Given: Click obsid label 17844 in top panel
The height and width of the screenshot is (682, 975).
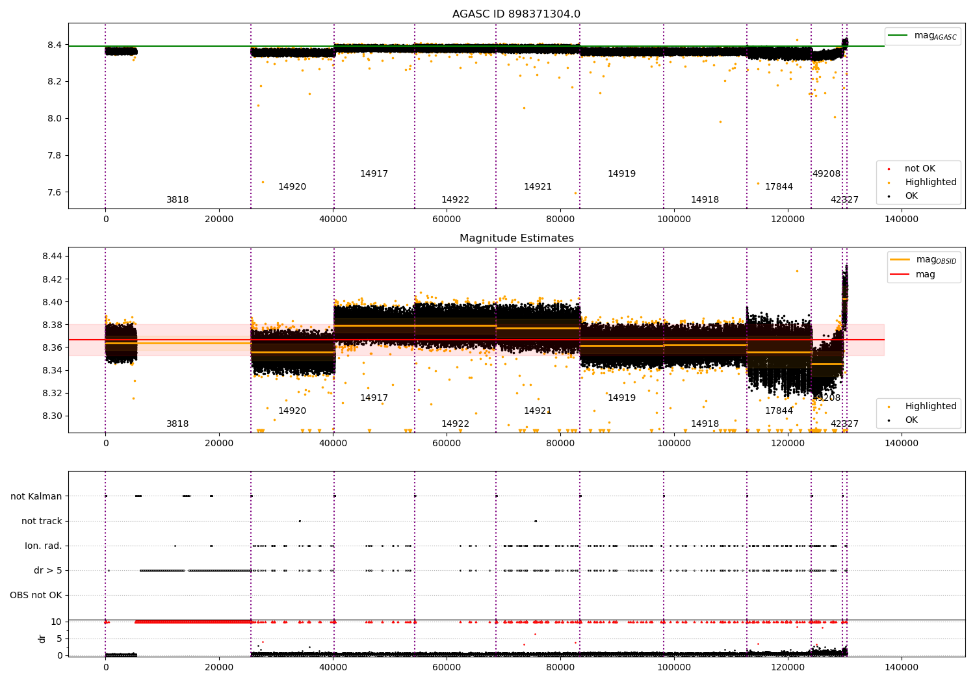Looking at the screenshot, I should coord(779,187).
